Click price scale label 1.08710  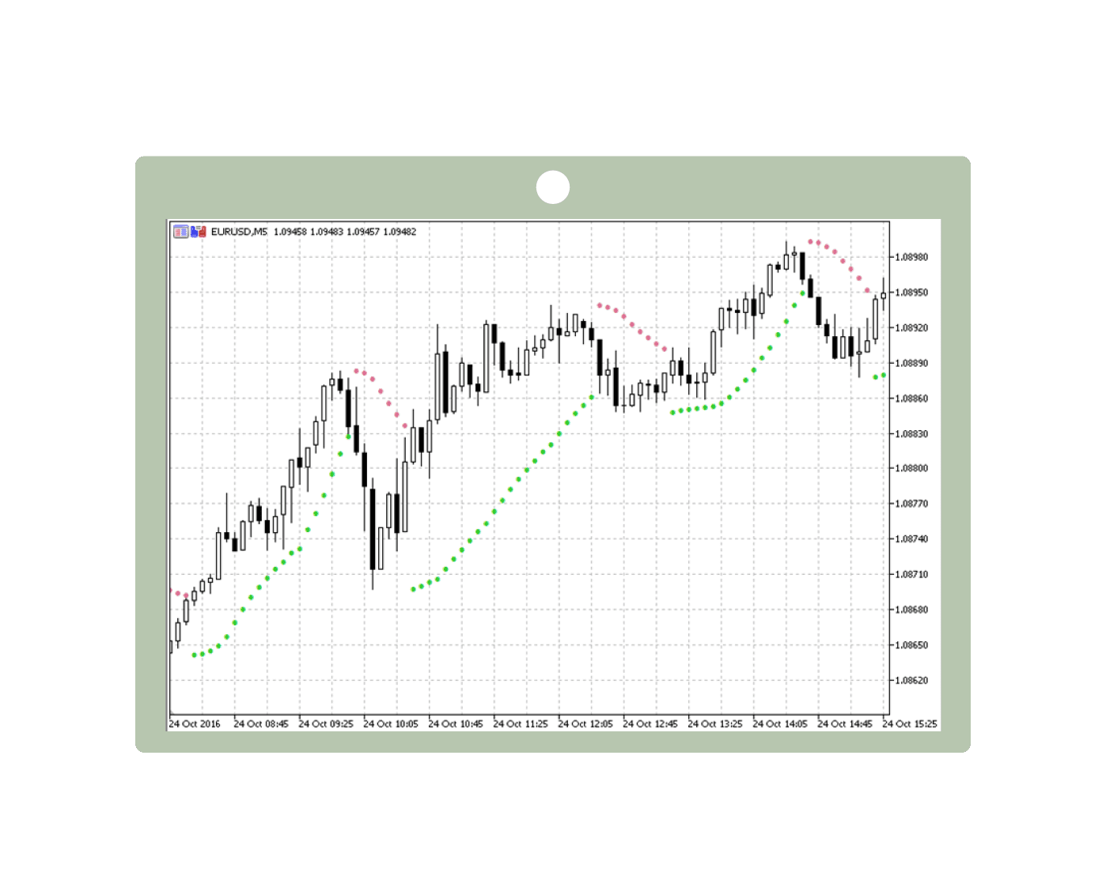click(x=911, y=574)
